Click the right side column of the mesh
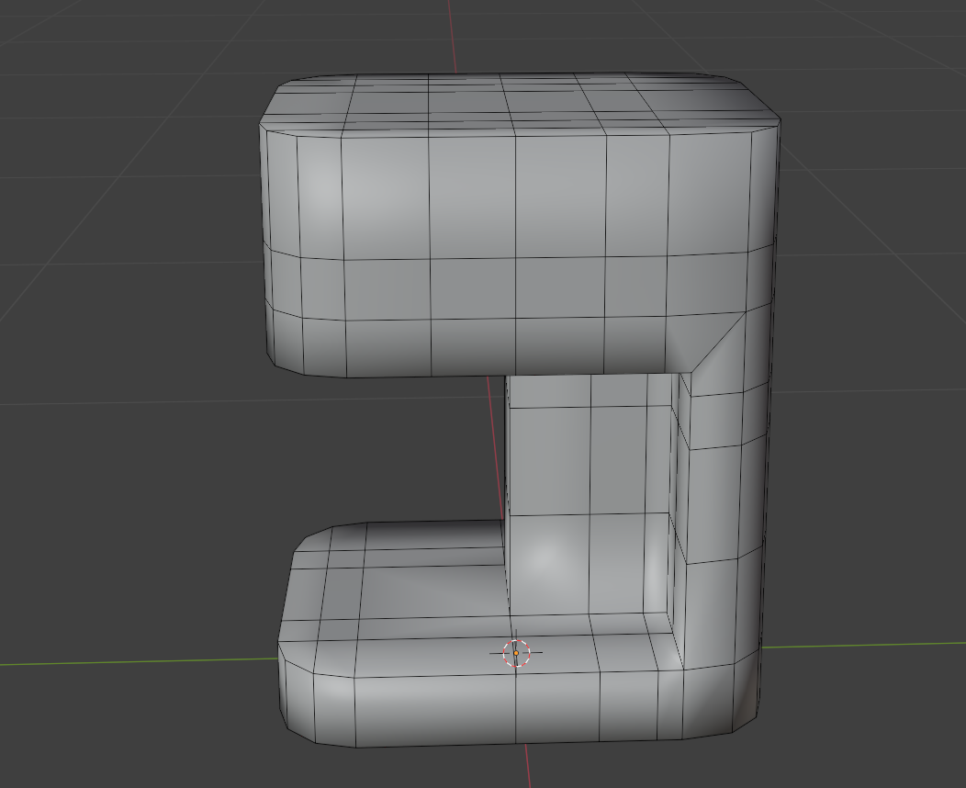This screenshot has width=966, height=788. click(x=724, y=493)
